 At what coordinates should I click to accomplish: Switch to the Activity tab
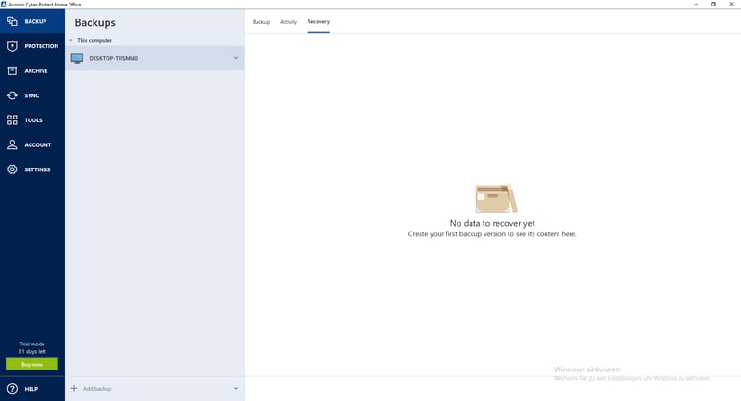tap(288, 22)
